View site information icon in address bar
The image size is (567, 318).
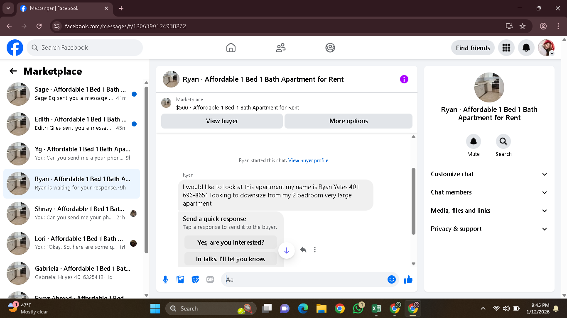click(x=57, y=26)
